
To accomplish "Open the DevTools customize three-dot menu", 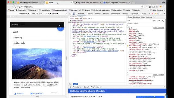I will (x=161, y=14).
